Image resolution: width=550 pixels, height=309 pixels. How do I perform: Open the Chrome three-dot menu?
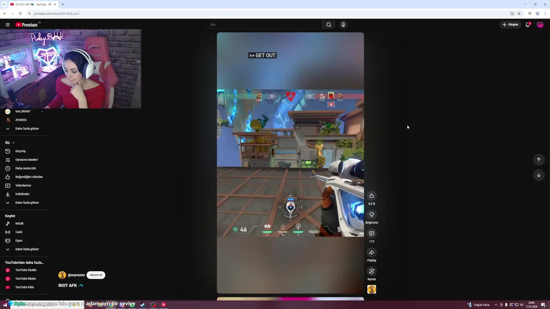tap(545, 14)
